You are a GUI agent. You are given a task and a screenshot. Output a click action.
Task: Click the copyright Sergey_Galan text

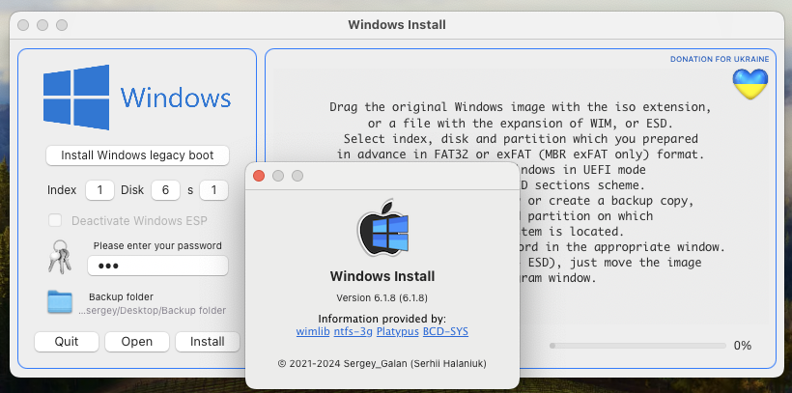click(382, 363)
